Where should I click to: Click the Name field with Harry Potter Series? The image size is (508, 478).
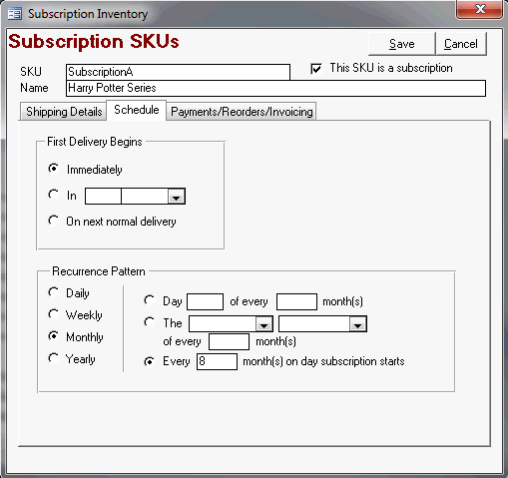click(x=275, y=89)
